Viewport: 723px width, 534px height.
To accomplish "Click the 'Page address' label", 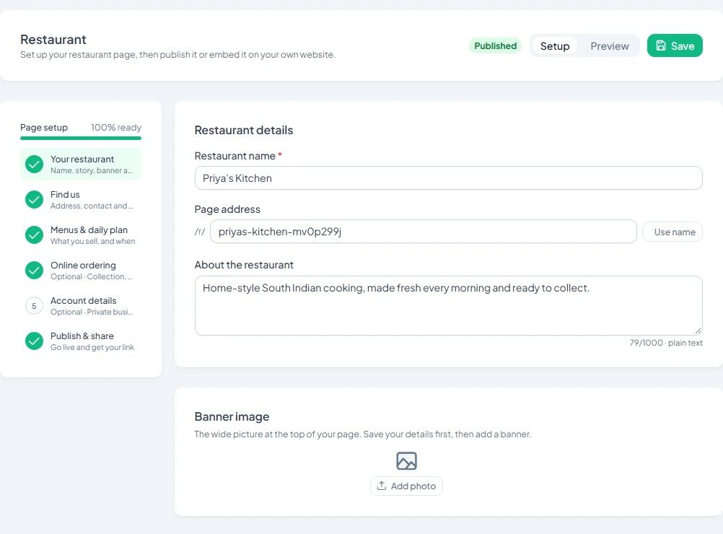I will [x=227, y=209].
